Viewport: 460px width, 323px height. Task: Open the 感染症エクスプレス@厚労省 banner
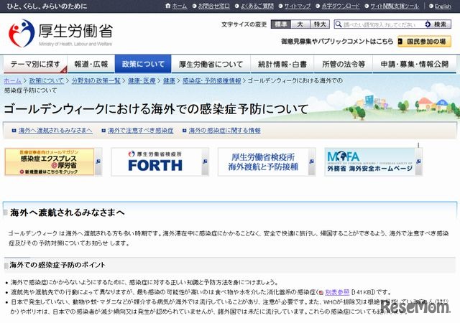tap(50, 161)
